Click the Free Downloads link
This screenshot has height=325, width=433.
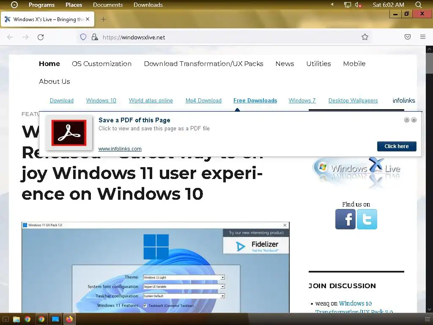(255, 100)
